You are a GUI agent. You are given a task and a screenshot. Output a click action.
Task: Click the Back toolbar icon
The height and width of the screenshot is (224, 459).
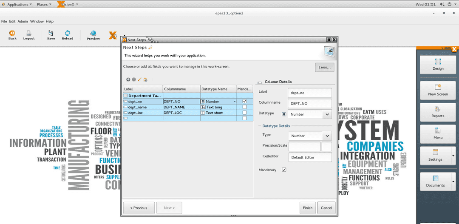[x=12, y=33]
